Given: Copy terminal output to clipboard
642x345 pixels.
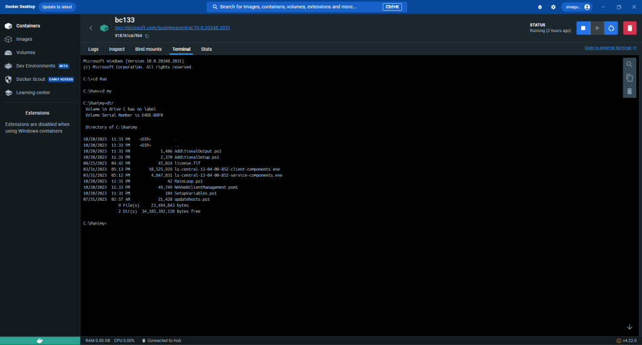Looking at the screenshot, I should pyautogui.click(x=629, y=78).
